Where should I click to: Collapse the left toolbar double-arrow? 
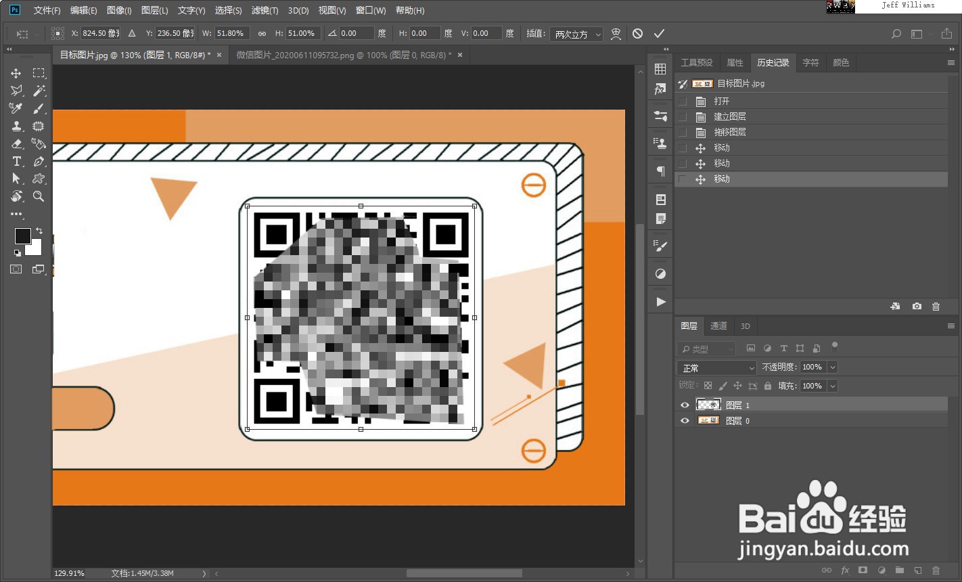(x=9, y=49)
